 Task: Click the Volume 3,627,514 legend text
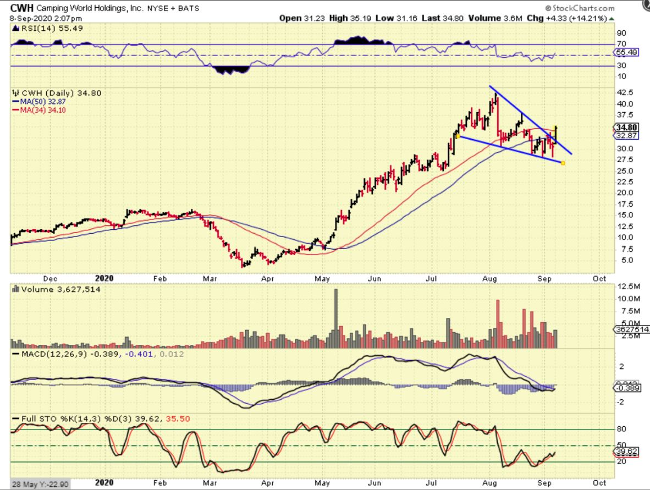click(x=60, y=289)
